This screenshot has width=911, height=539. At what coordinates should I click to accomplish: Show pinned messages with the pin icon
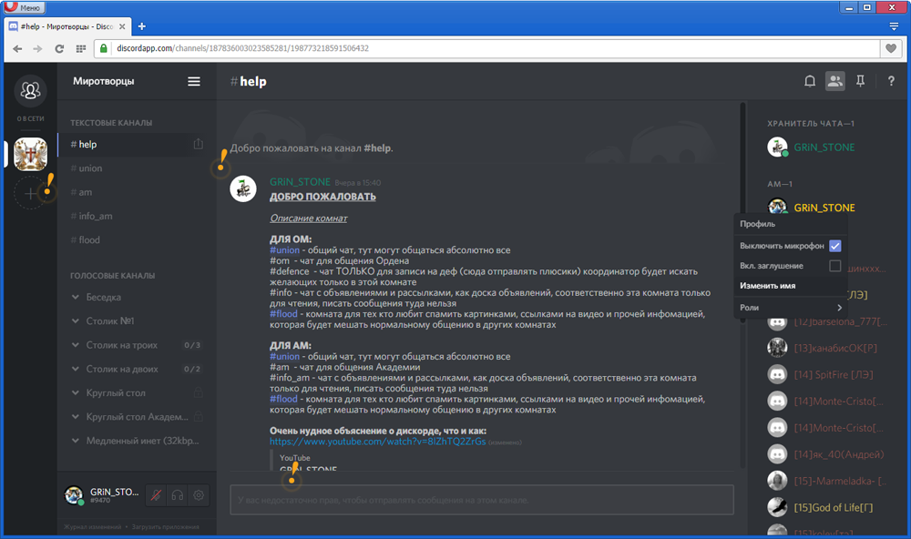click(861, 81)
